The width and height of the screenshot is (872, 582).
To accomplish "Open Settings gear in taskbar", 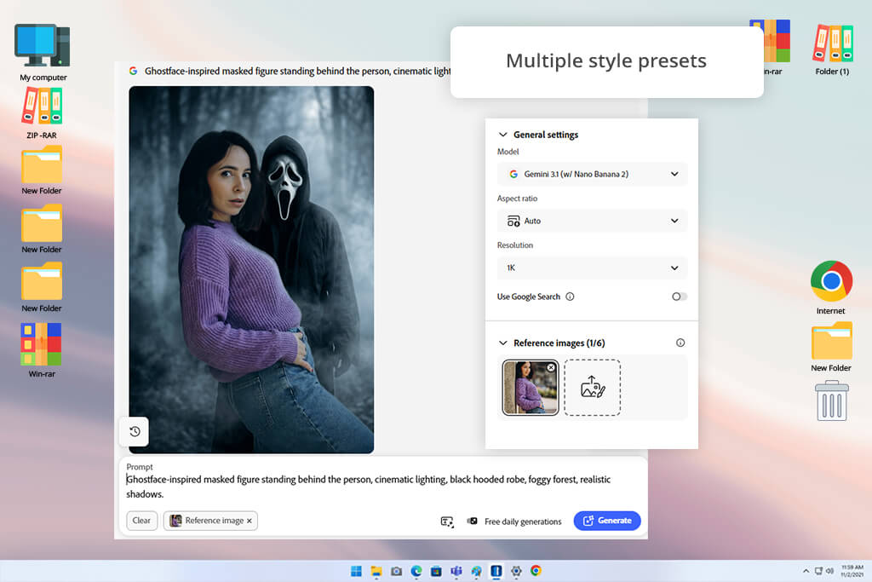I will (516, 571).
